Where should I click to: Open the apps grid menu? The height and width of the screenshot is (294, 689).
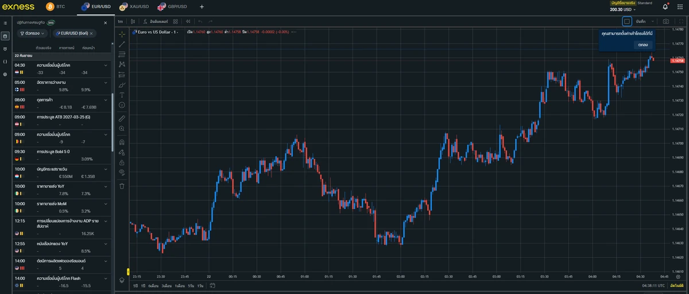tap(680, 7)
